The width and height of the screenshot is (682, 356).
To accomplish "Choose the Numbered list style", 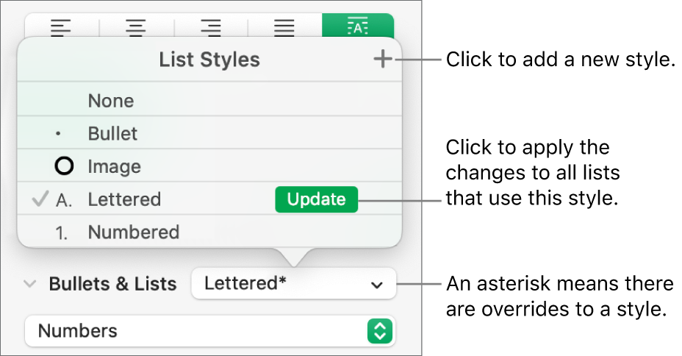I will tap(133, 232).
